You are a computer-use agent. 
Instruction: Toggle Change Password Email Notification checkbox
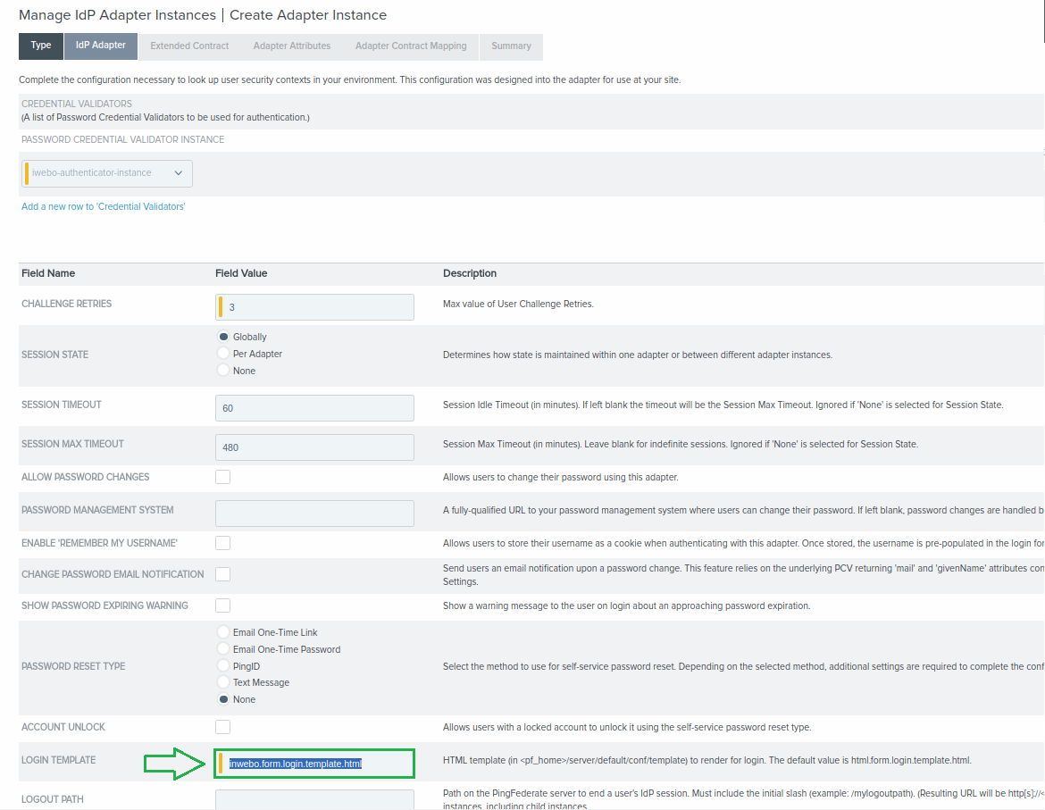tap(223, 574)
